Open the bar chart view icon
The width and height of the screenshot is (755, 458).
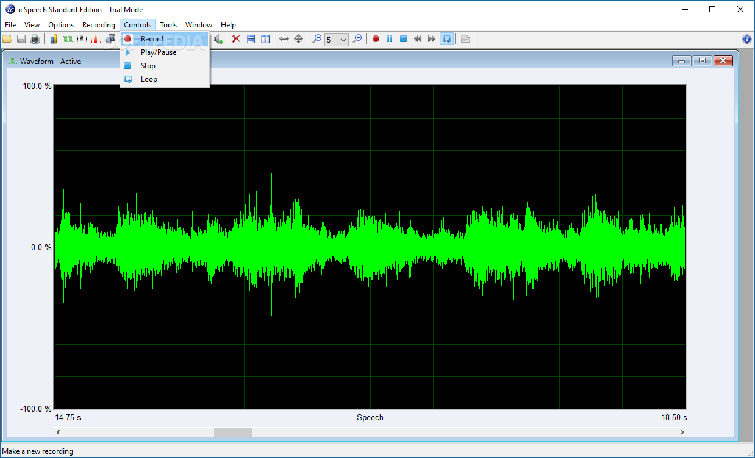(54, 39)
